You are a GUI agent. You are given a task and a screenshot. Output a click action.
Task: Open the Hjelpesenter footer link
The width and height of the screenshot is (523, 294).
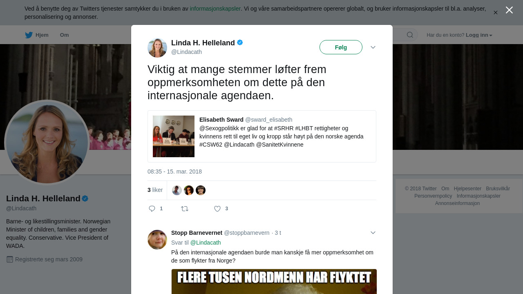tap(467, 189)
